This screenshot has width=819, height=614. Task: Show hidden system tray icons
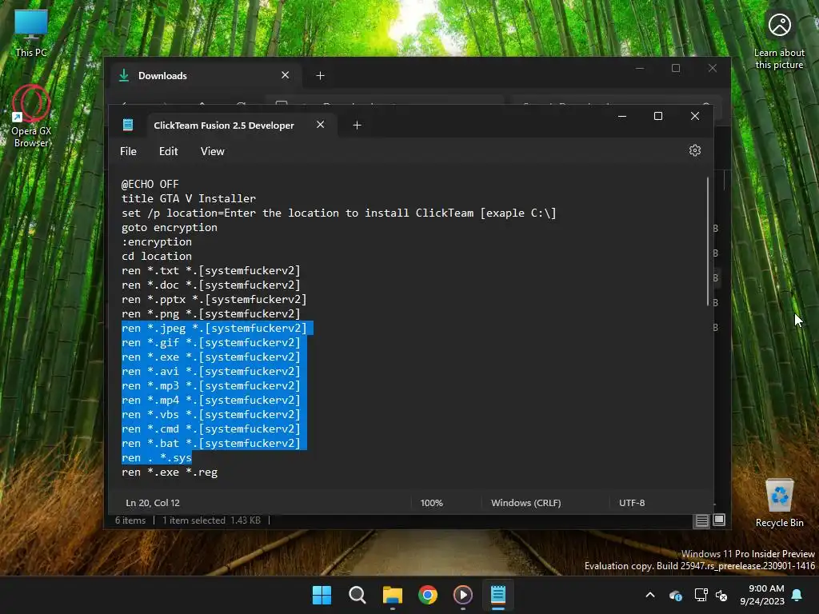[x=650, y=595]
